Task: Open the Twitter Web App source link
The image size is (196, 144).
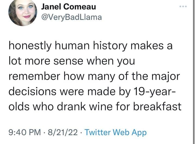Action: pos(116,133)
